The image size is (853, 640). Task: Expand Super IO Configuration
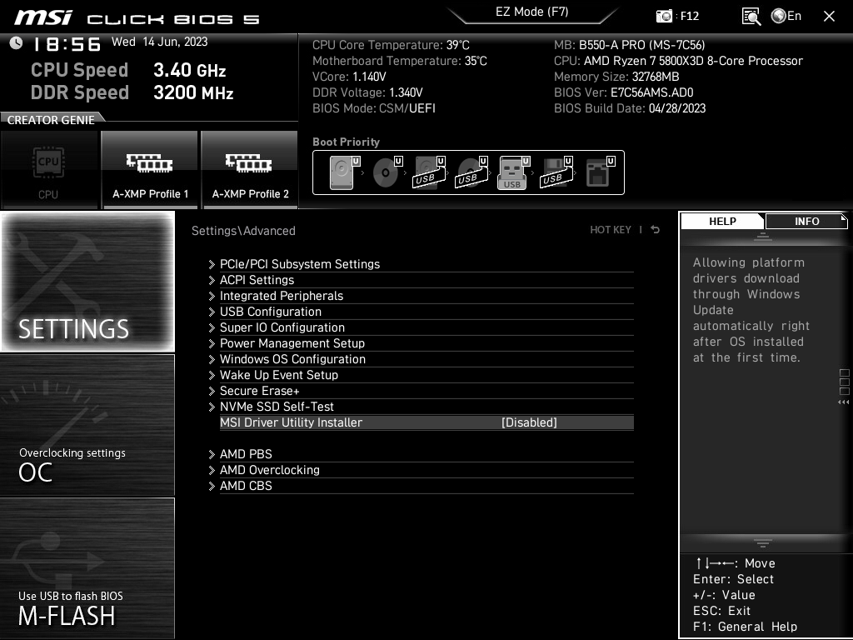[x=282, y=327]
